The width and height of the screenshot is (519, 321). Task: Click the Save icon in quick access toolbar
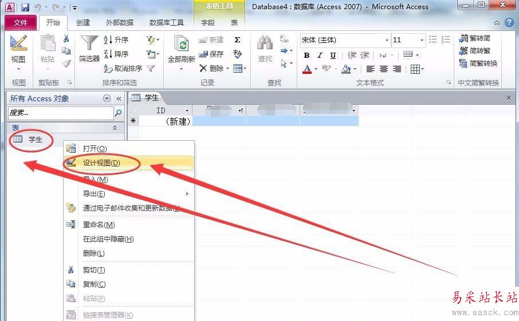25,7
